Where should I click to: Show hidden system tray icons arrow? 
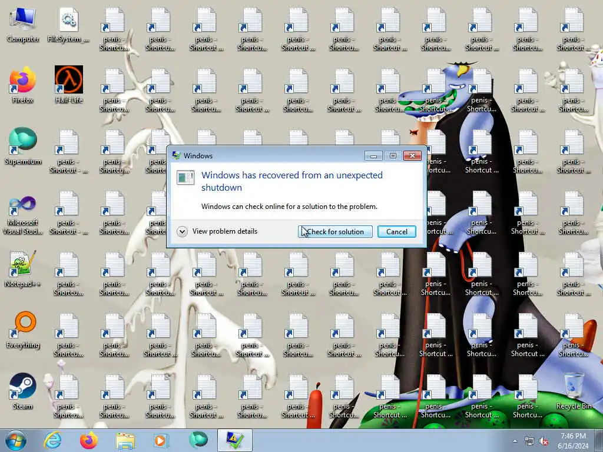pos(515,441)
